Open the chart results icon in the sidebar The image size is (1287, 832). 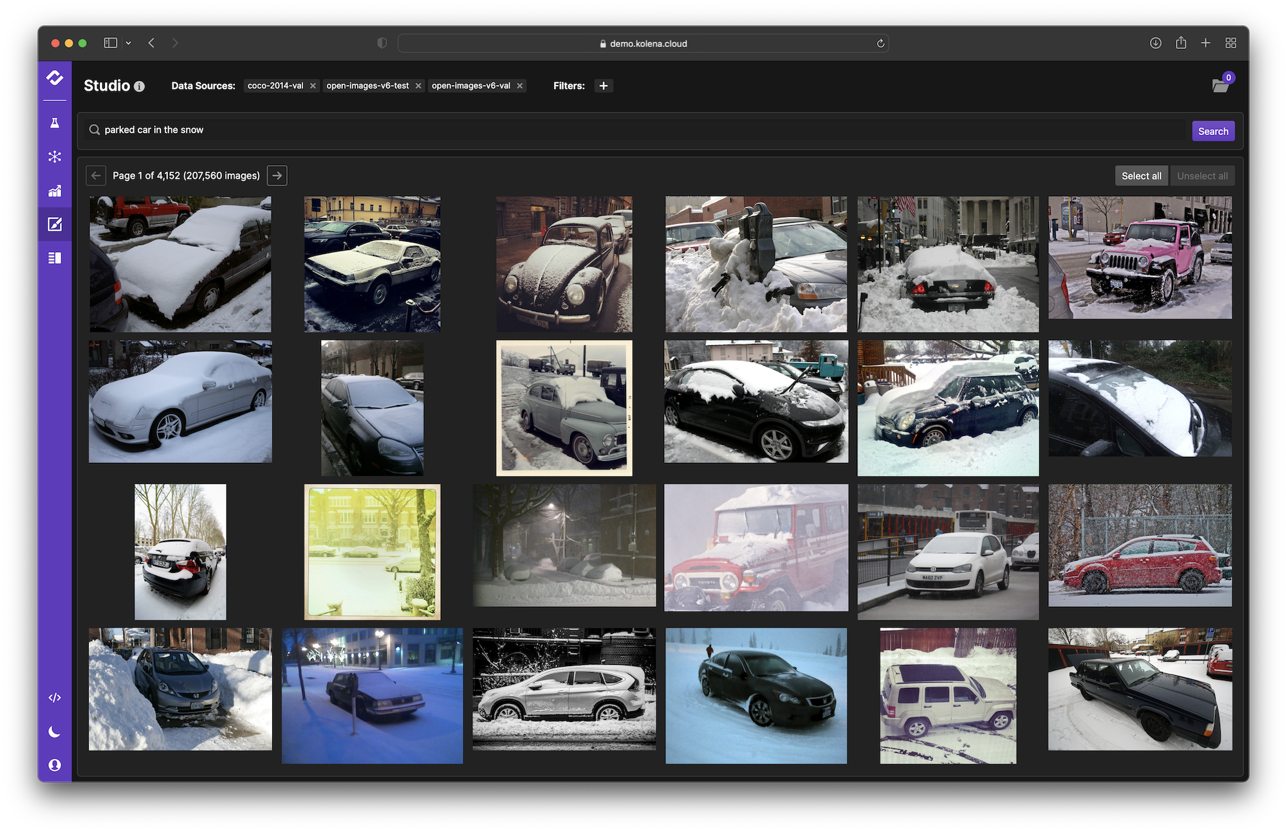click(55, 190)
